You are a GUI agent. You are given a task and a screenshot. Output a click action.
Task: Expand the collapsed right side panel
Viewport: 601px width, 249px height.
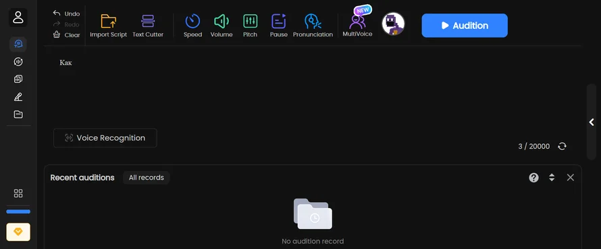point(592,122)
